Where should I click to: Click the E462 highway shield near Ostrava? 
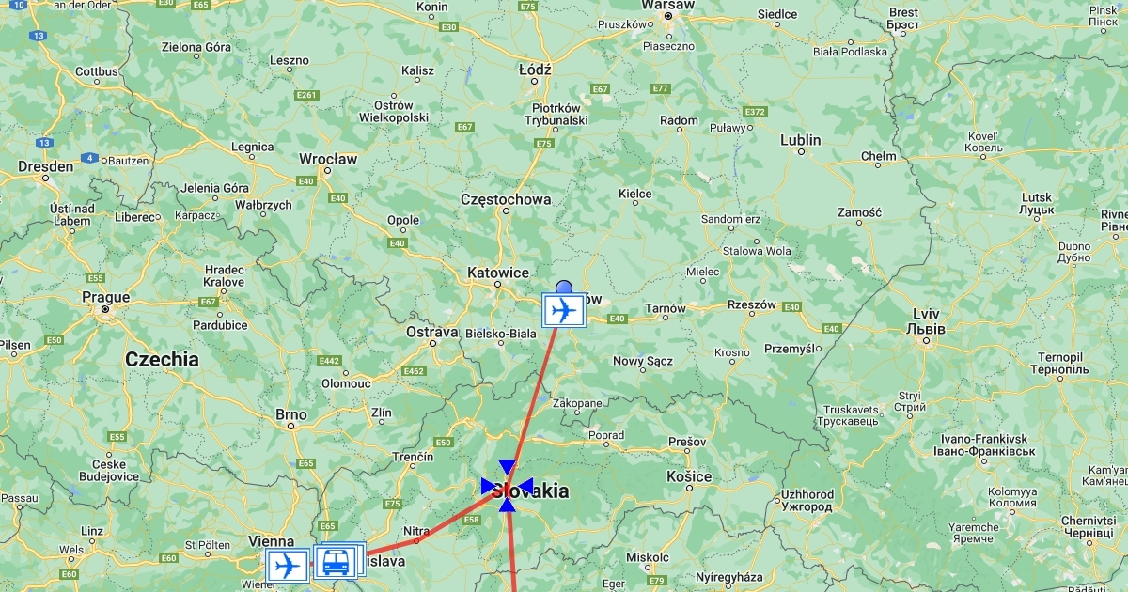pos(415,371)
